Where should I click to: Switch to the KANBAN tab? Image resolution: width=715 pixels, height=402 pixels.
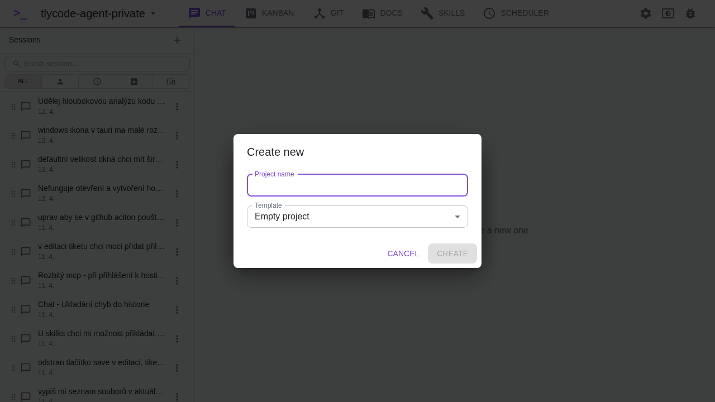[x=269, y=13]
